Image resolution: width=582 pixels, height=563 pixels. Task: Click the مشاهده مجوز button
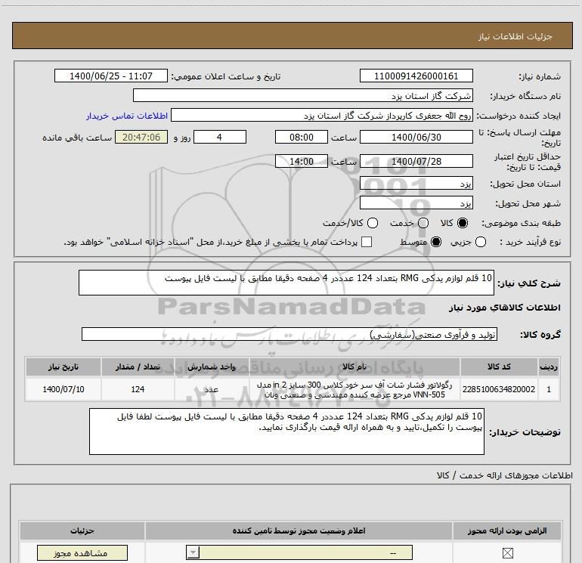82,553
